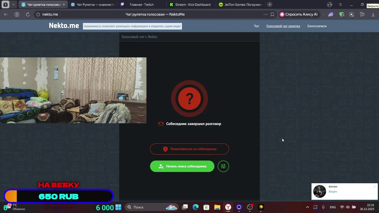Open the yellow starburst app on taskbar
Image resolution: width=379 pixels, height=213 pixels.
click(261, 207)
